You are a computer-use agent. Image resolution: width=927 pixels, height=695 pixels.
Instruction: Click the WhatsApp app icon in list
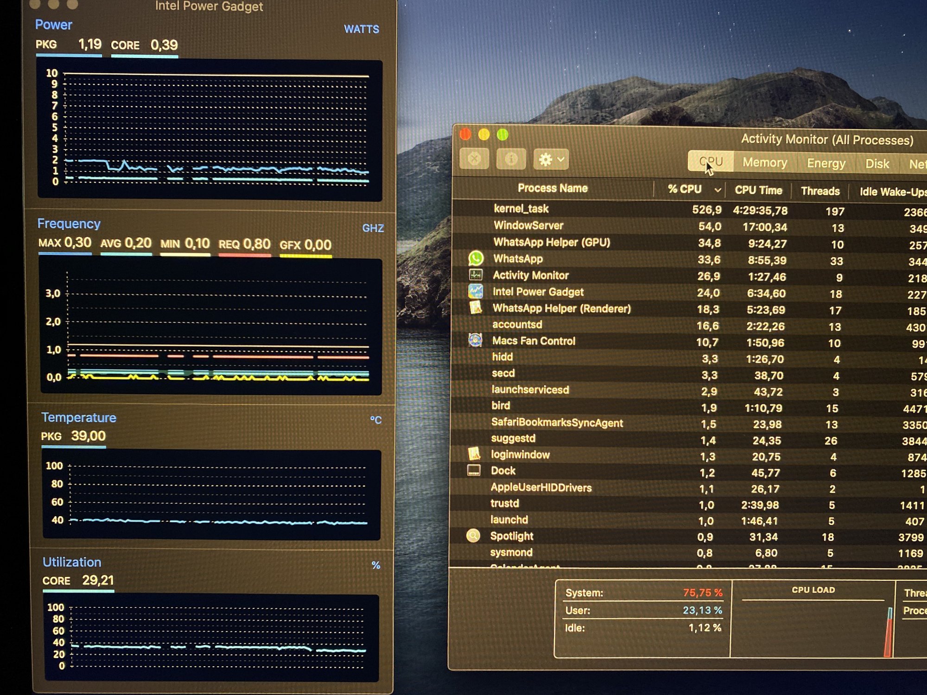coord(476,258)
